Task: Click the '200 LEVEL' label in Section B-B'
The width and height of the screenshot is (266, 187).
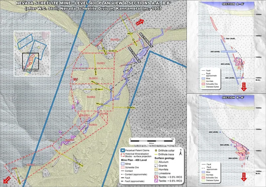Action: point(213,132)
